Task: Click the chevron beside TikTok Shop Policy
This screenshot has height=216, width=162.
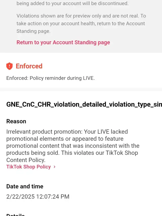Action: click(x=54, y=167)
